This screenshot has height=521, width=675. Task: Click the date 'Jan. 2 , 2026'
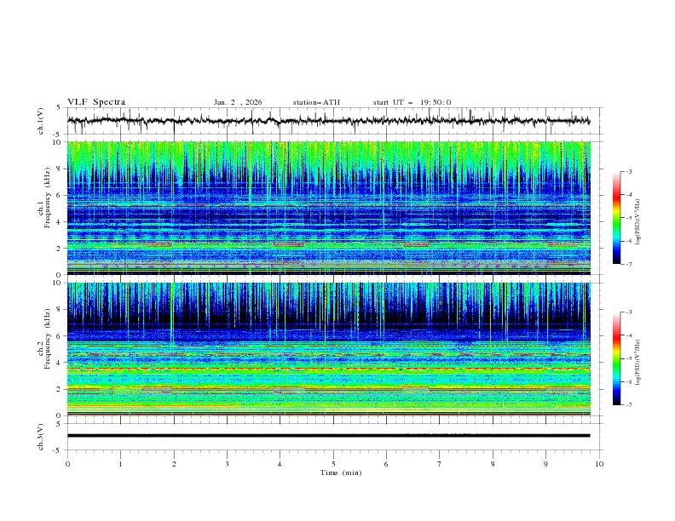[238, 102]
